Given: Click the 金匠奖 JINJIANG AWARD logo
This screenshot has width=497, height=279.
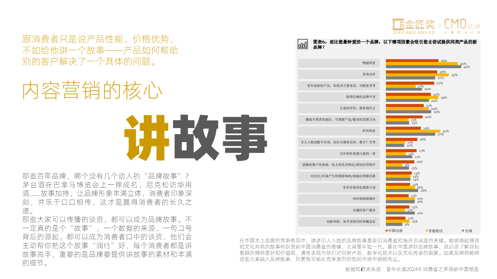Looking at the screenshot, I should point(414,26).
